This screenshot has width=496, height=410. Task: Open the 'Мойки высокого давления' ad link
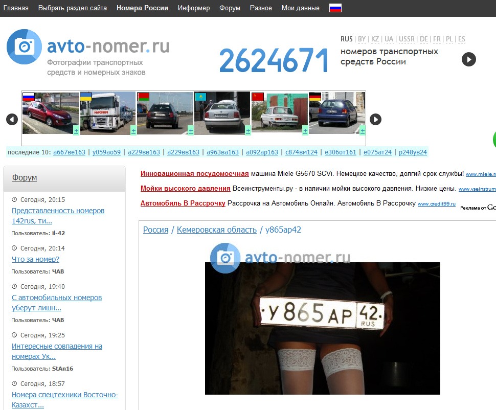(185, 189)
